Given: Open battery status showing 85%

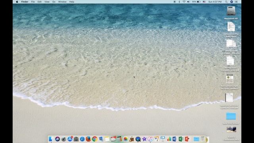Looking at the screenshot, I should point(196,2).
